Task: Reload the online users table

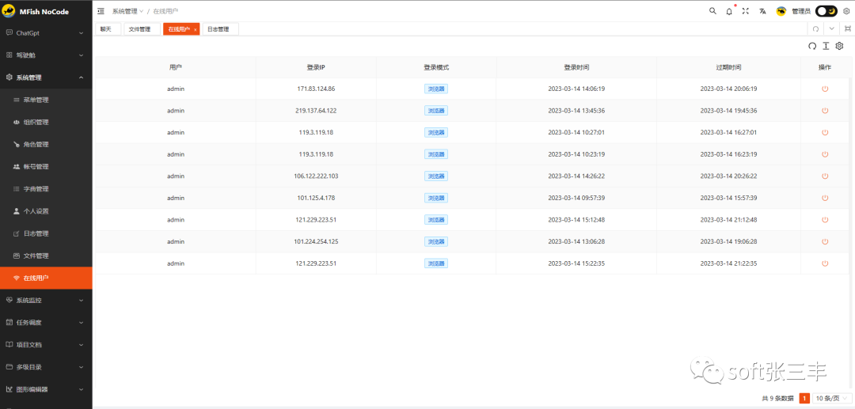Action: (812, 47)
